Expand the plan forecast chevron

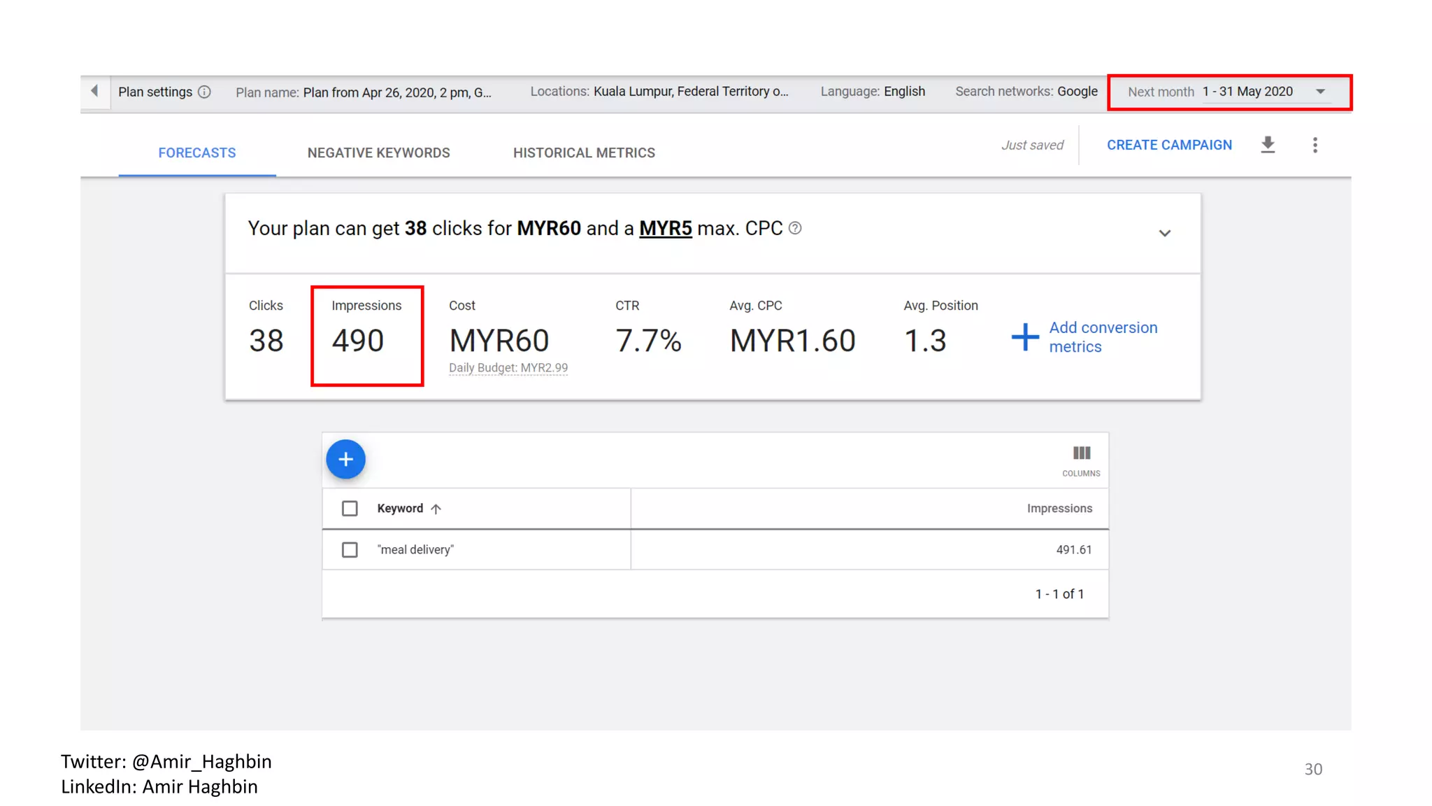[1164, 233]
